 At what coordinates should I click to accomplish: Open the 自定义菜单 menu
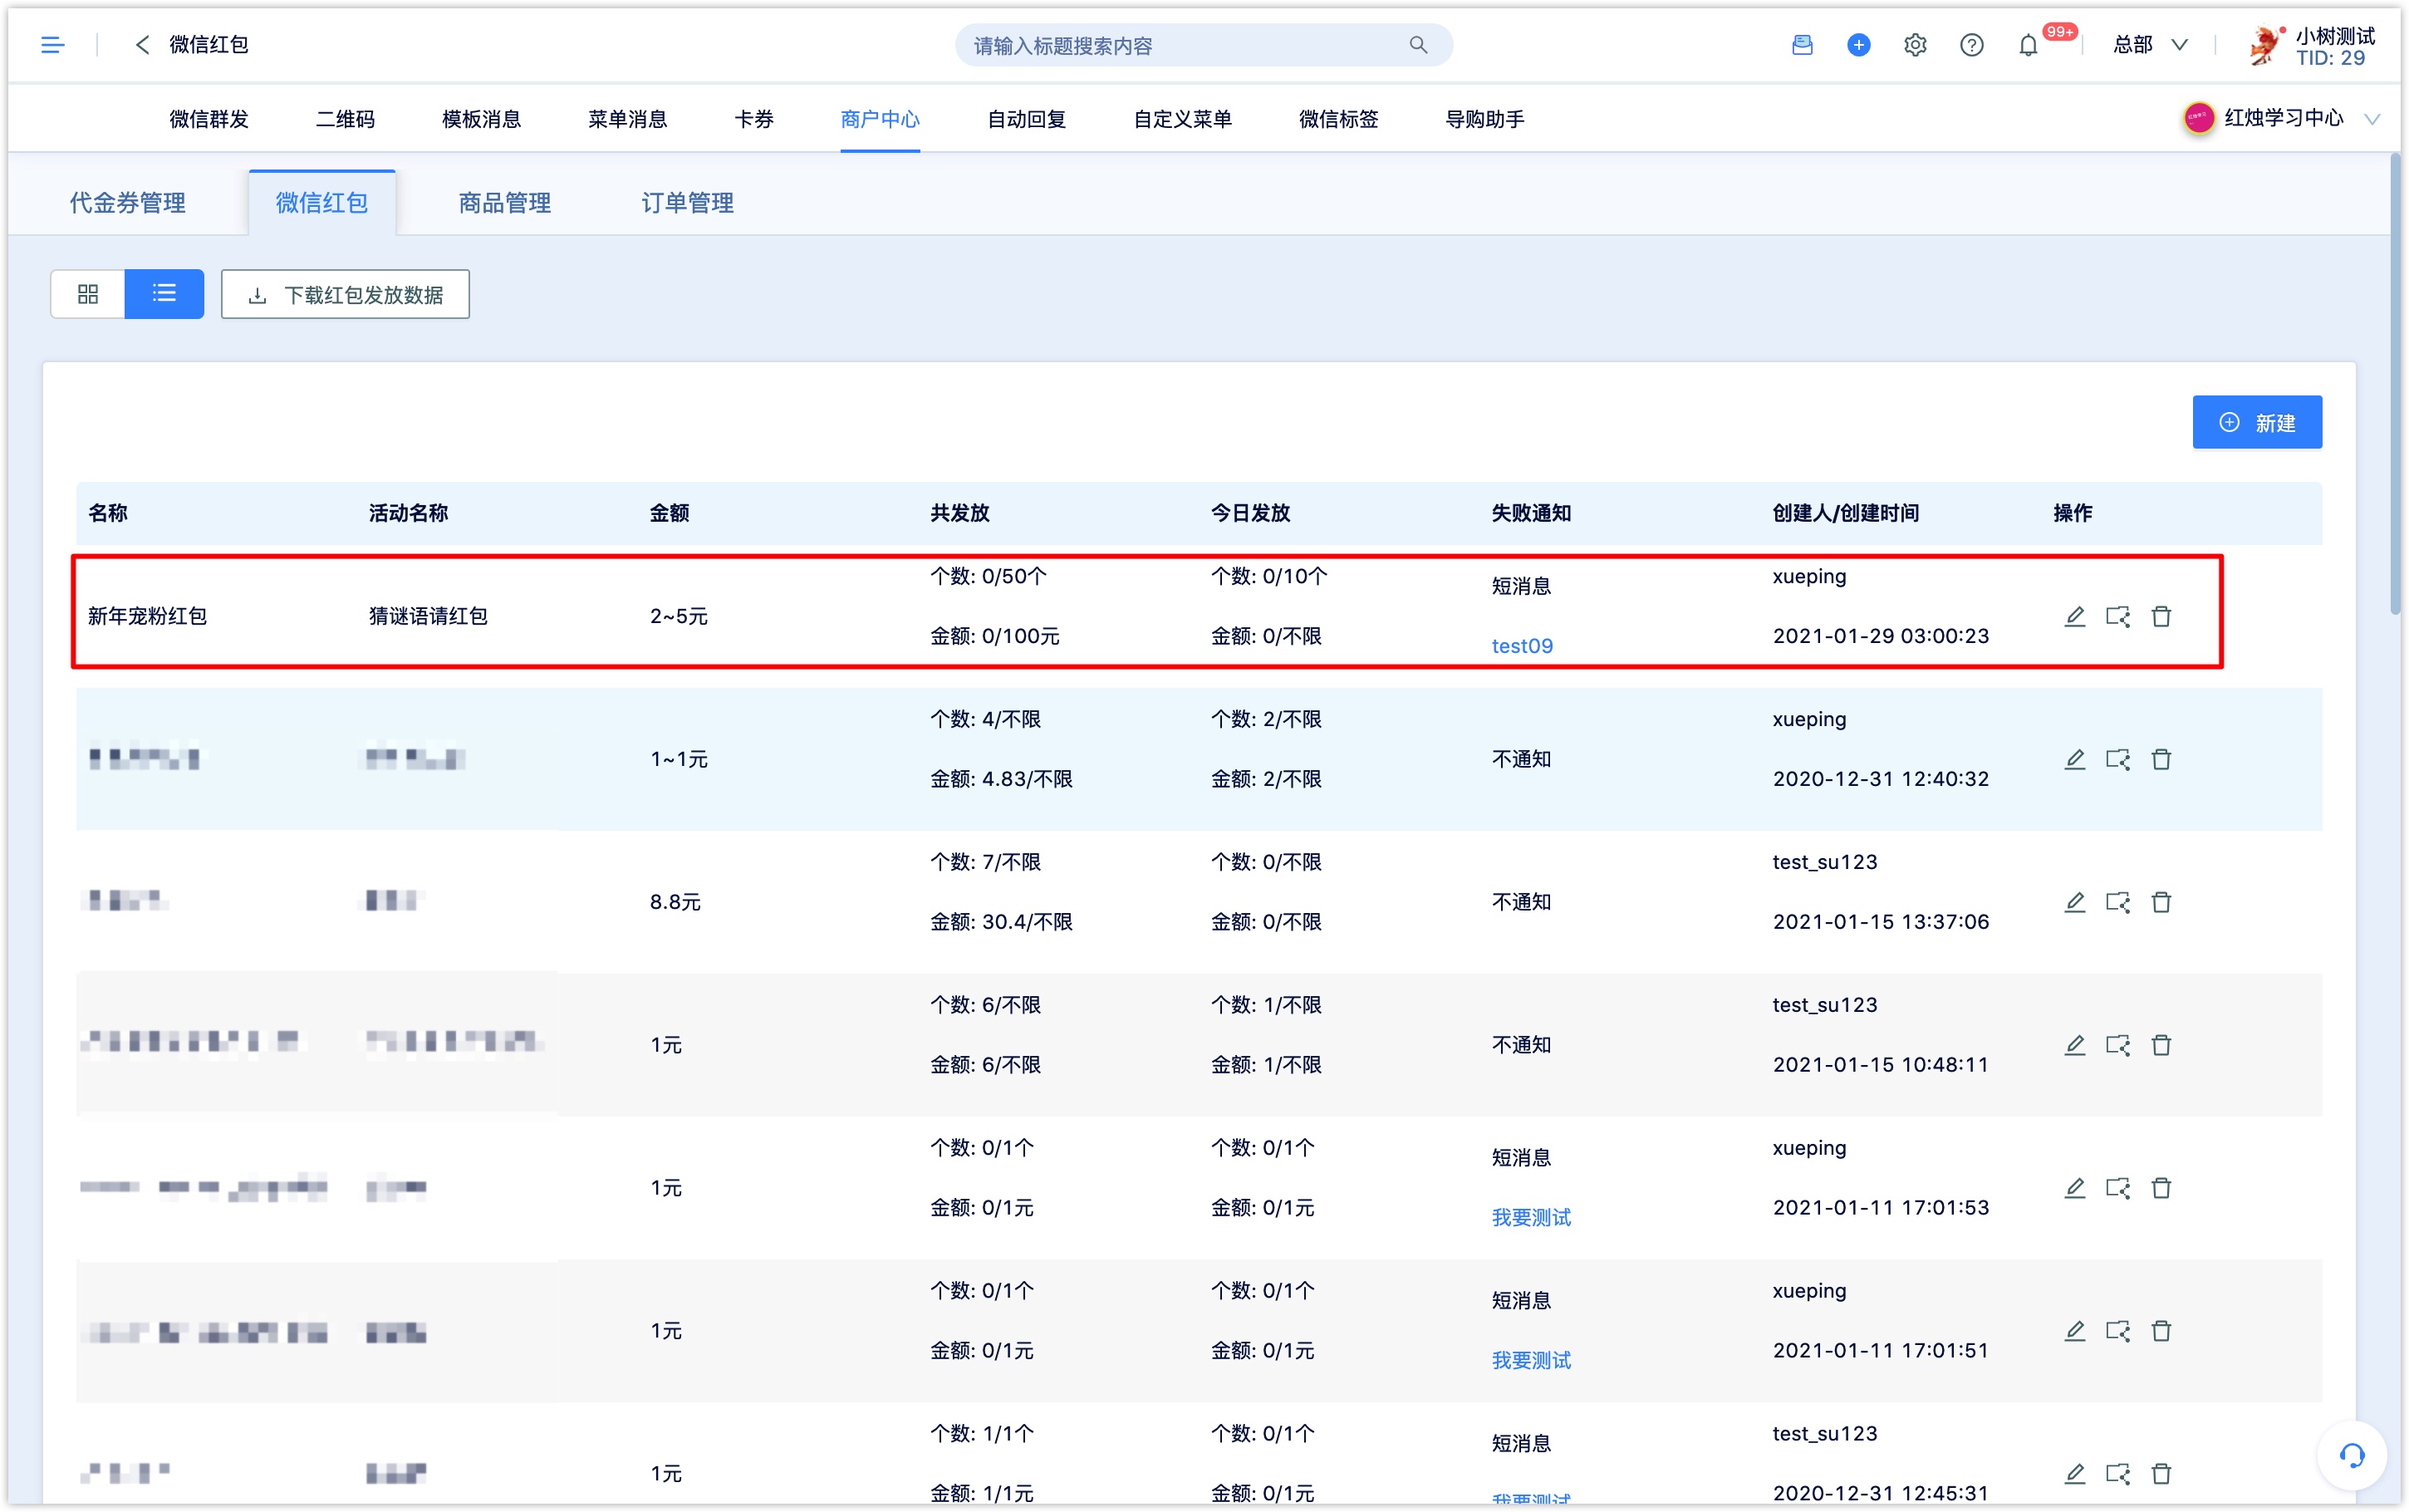point(1183,119)
